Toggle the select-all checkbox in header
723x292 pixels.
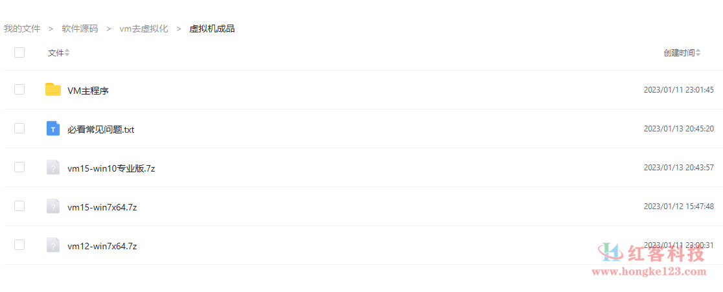(19, 52)
